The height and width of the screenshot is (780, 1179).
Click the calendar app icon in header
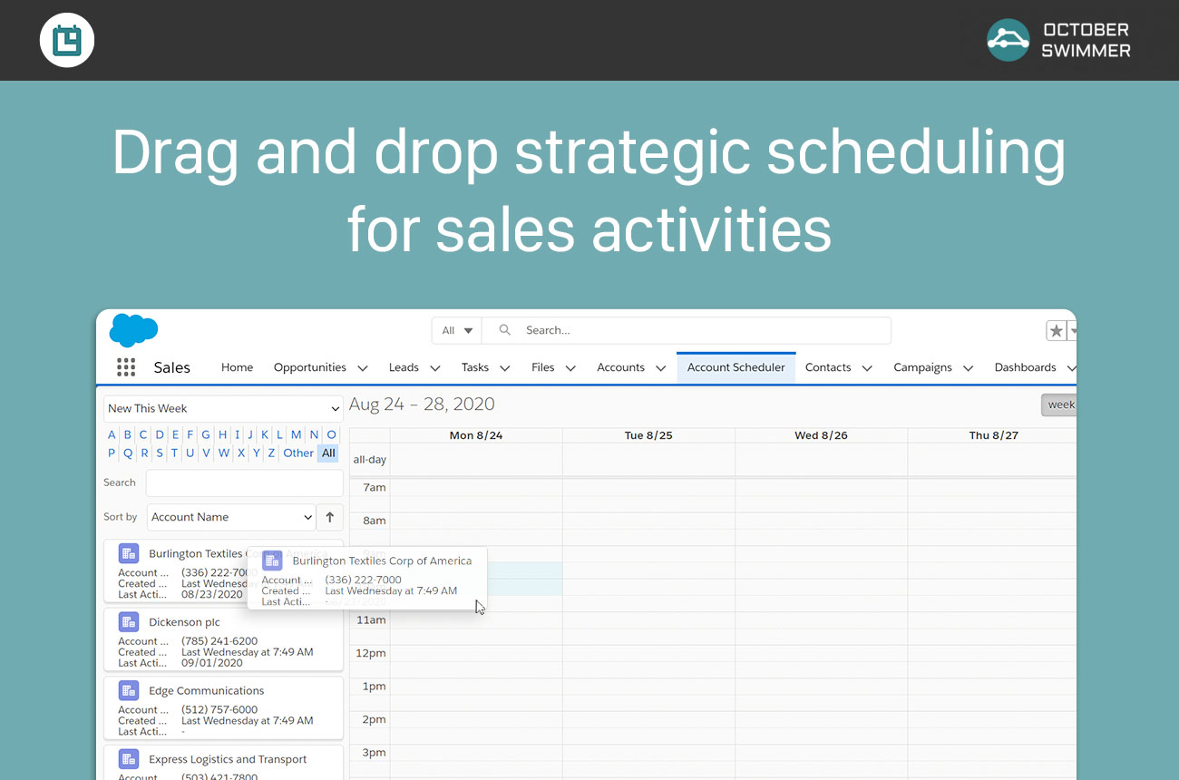(67, 41)
